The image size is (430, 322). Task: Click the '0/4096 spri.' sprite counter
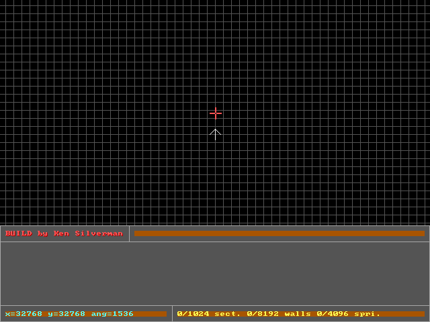tap(348, 314)
